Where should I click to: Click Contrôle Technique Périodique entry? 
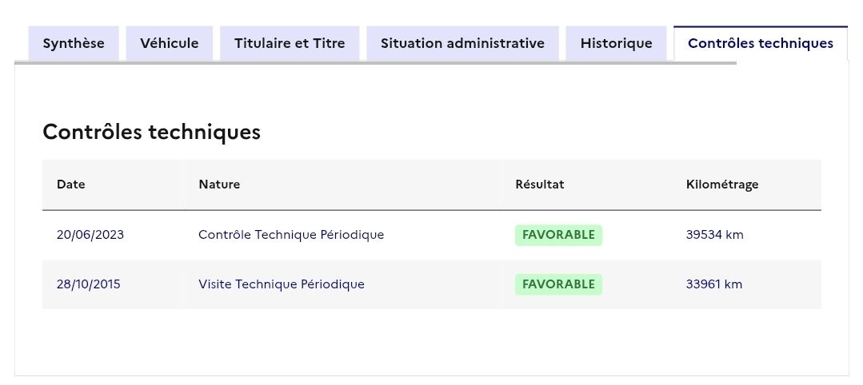tap(291, 235)
